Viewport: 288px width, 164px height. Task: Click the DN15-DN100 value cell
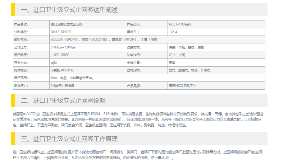point(61,32)
